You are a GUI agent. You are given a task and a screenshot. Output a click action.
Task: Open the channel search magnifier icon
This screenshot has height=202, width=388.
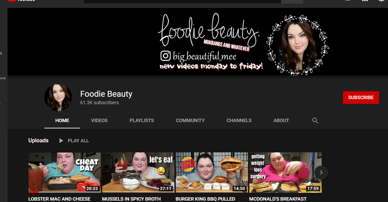[x=315, y=121]
